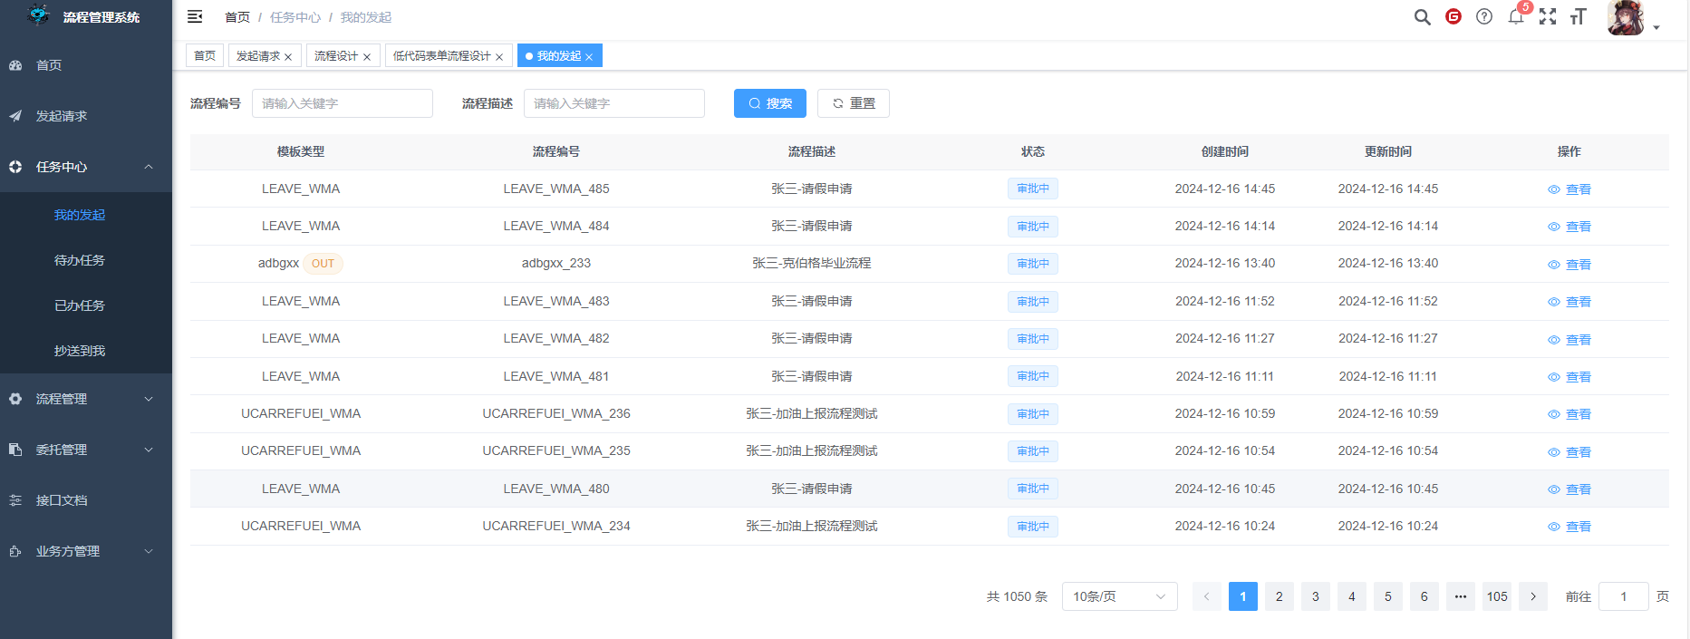Open the notification bell icon

point(1515,17)
